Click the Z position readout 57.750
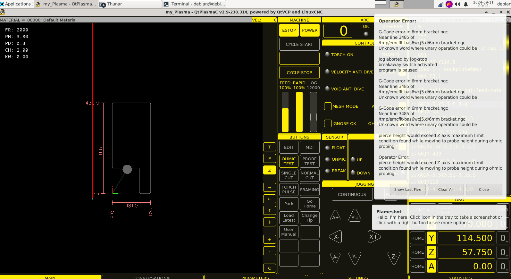This screenshot has height=279, width=511. (x=466, y=252)
